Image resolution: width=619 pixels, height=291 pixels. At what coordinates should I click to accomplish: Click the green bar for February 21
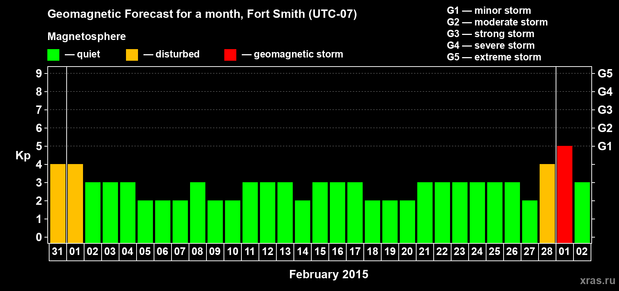pyautogui.click(x=425, y=213)
